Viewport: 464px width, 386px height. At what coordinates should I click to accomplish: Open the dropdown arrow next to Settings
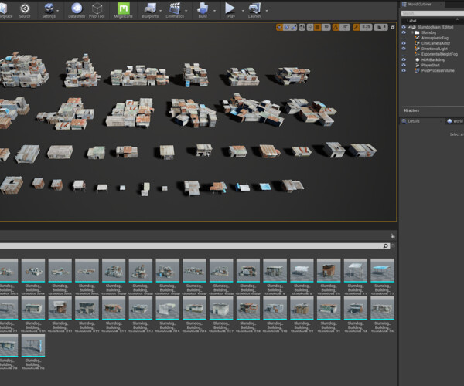pyautogui.click(x=58, y=11)
